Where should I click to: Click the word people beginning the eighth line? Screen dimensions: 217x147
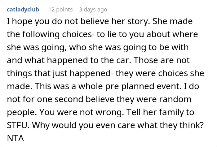pyautogui.click(x=22, y=112)
